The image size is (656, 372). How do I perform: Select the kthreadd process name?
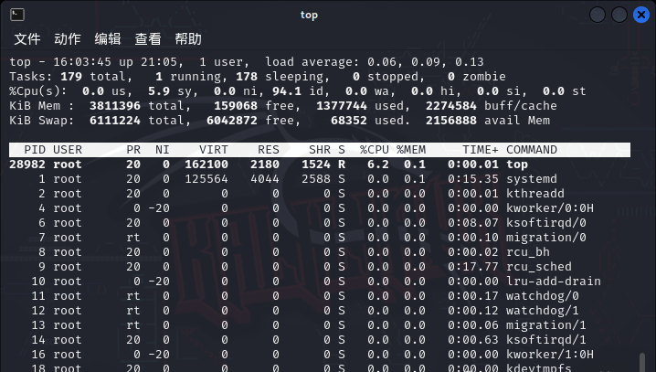pyautogui.click(x=535, y=194)
